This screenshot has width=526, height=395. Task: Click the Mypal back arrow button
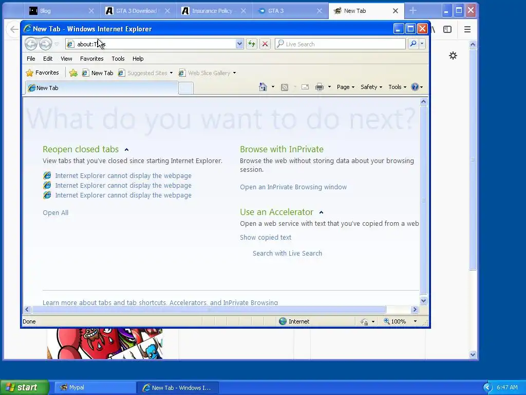(x=14, y=29)
